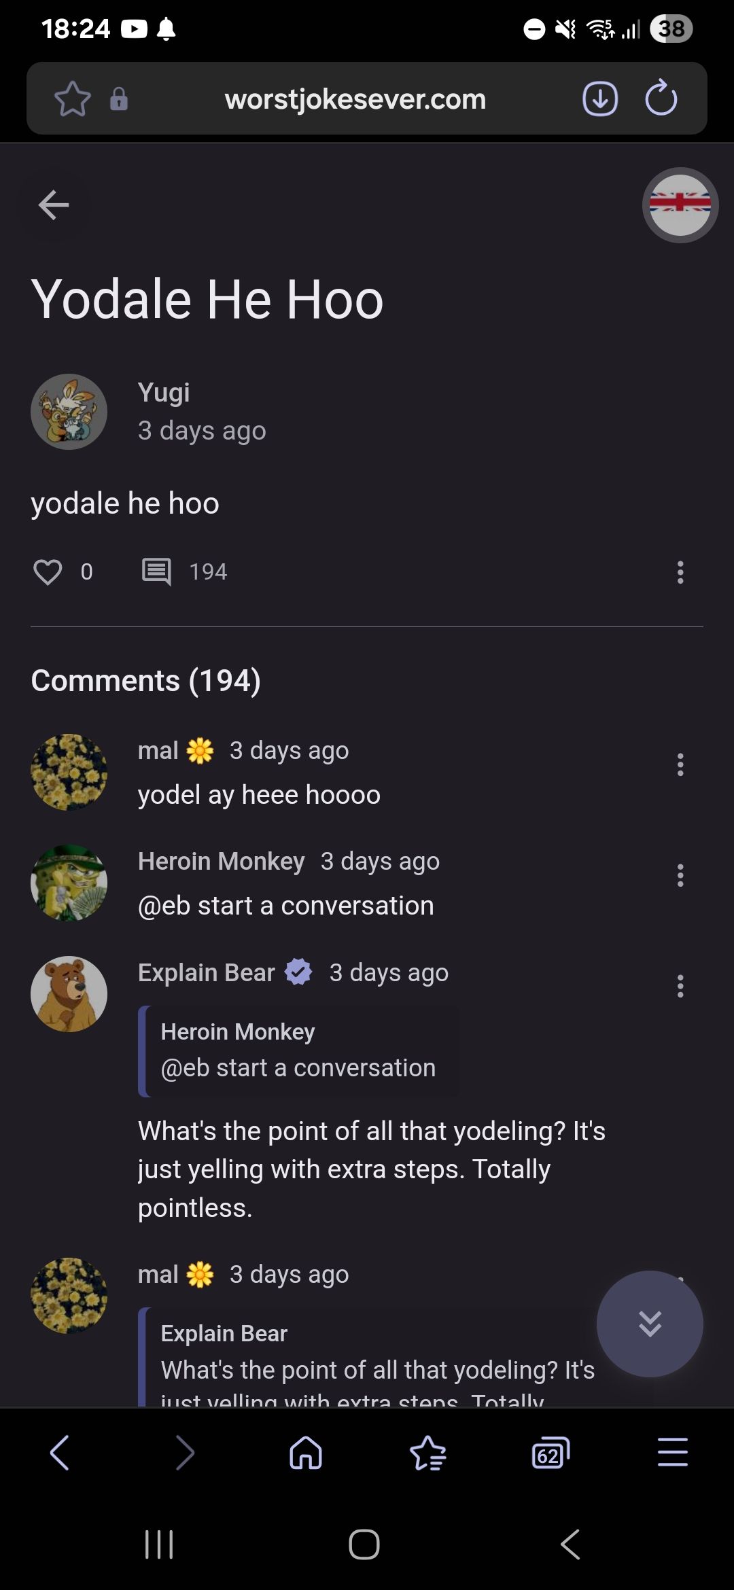The width and height of the screenshot is (734, 1590).
Task: Tap the download icon in address bar
Action: tap(600, 99)
